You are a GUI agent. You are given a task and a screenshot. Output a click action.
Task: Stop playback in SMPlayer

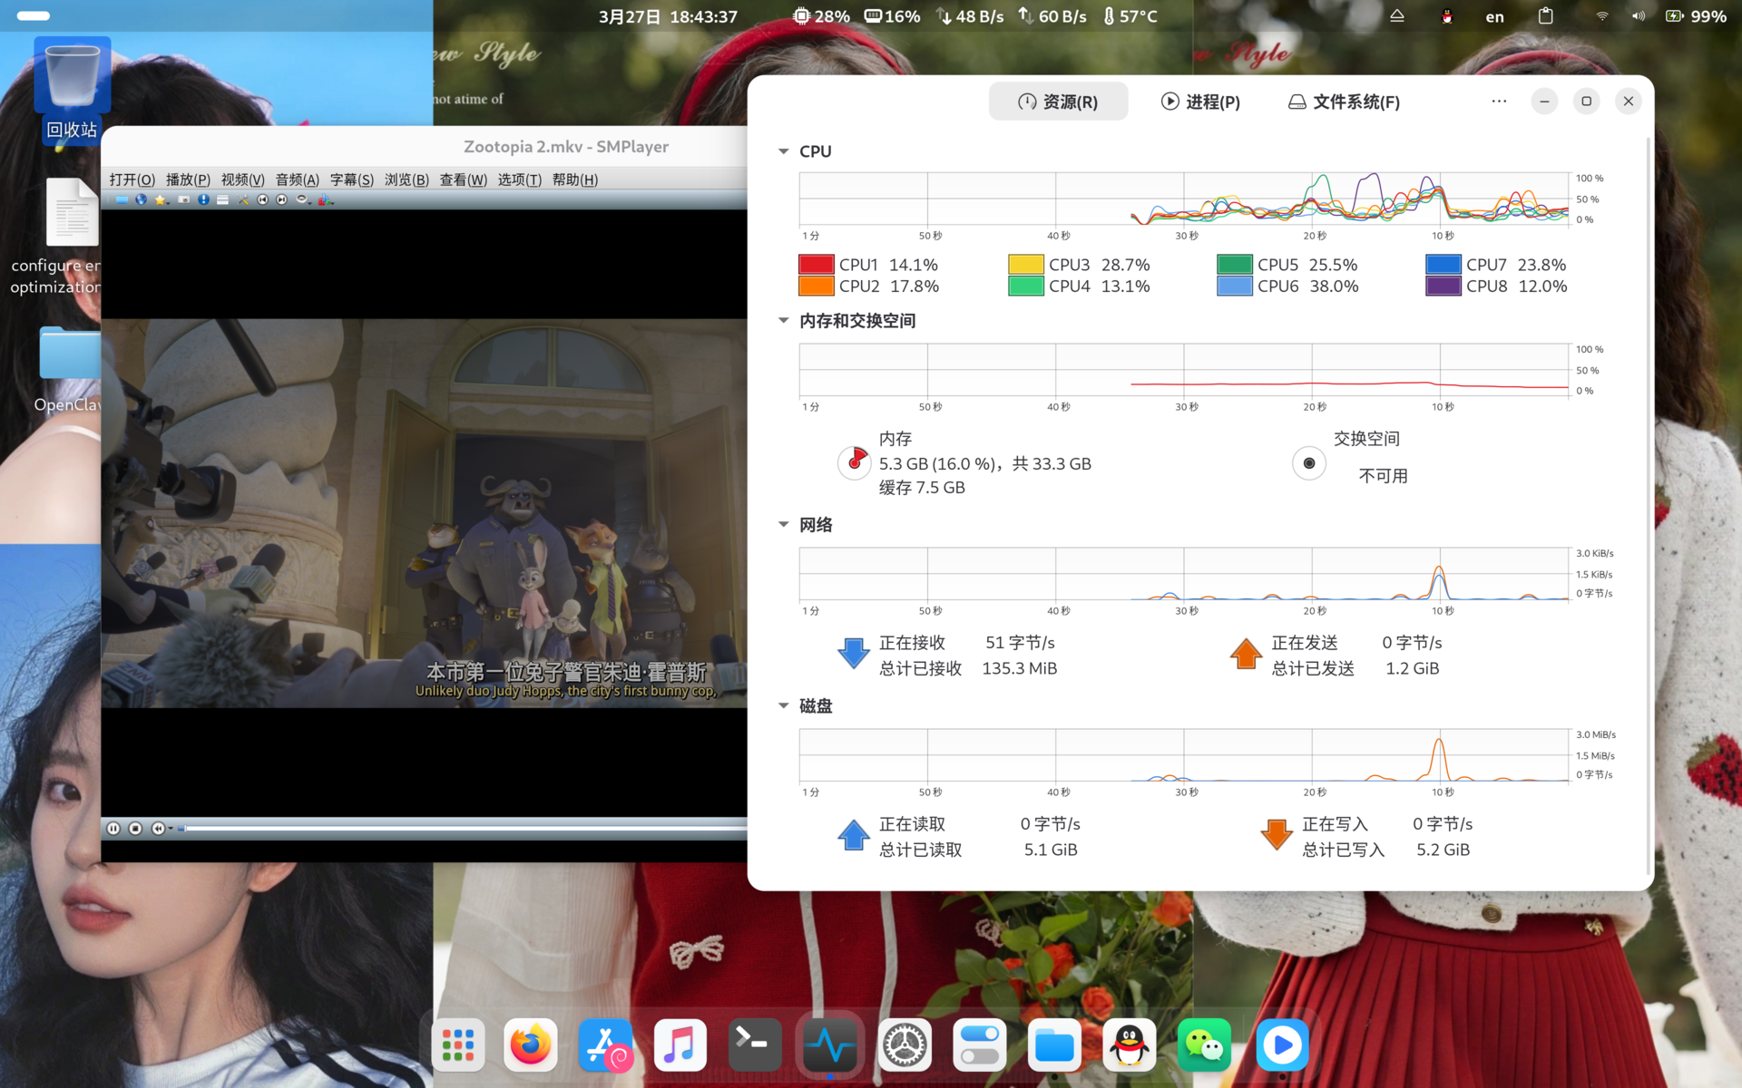135,828
